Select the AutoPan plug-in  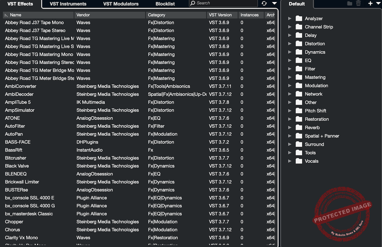pyautogui.click(x=139, y=134)
